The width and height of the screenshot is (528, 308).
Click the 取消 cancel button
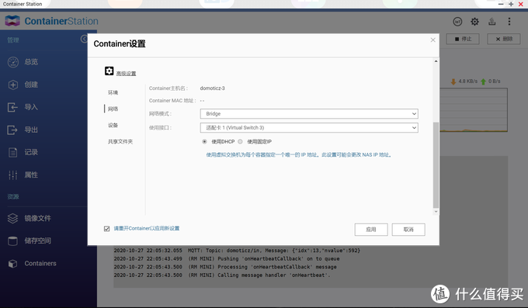(x=408, y=230)
